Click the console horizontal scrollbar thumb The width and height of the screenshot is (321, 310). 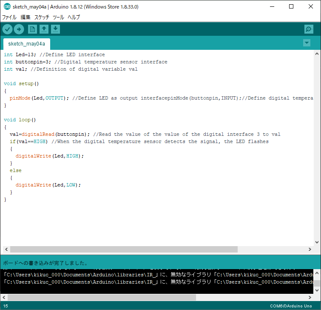click(102, 297)
